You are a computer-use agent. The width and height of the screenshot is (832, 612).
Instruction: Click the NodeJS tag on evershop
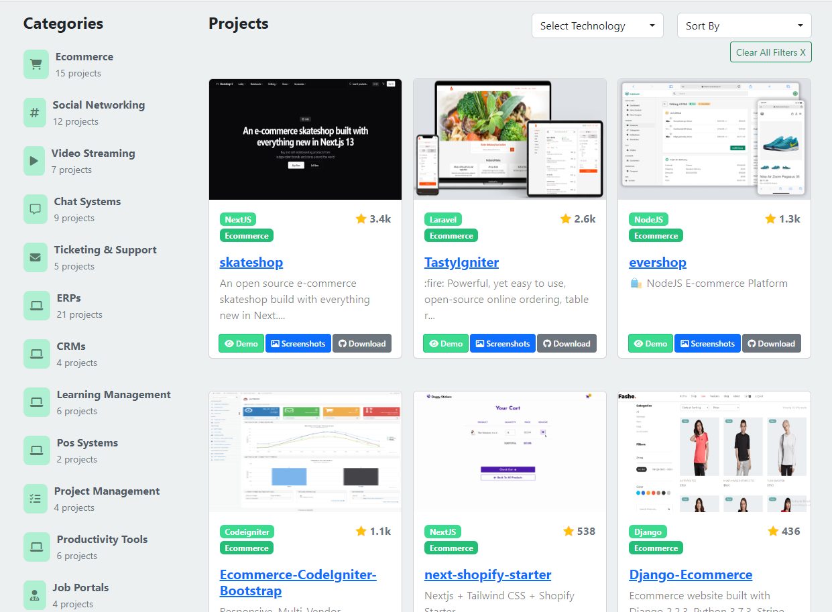click(x=649, y=219)
